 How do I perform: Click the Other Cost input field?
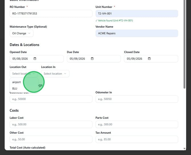click(x=51, y=139)
